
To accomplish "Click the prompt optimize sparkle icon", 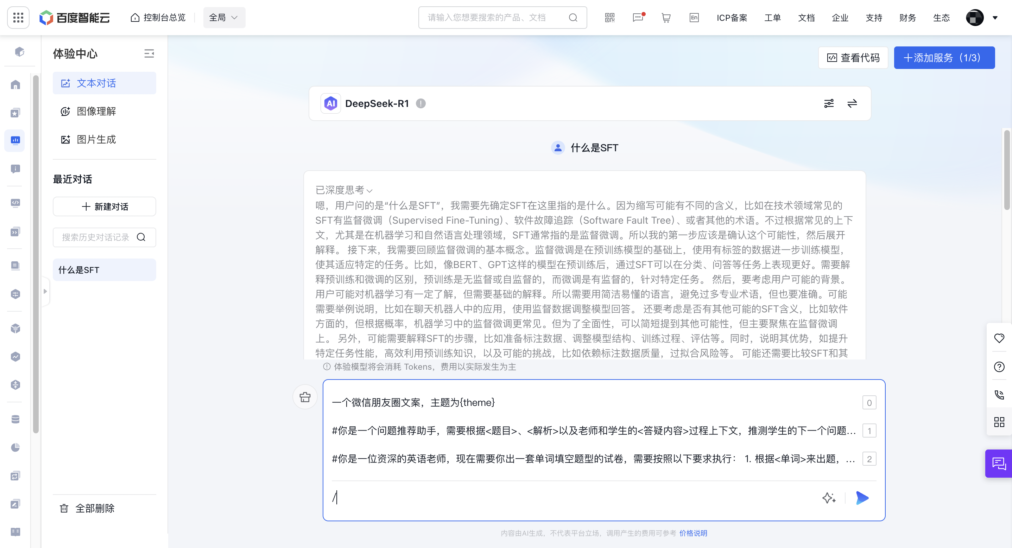I will click(x=829, y=498).
